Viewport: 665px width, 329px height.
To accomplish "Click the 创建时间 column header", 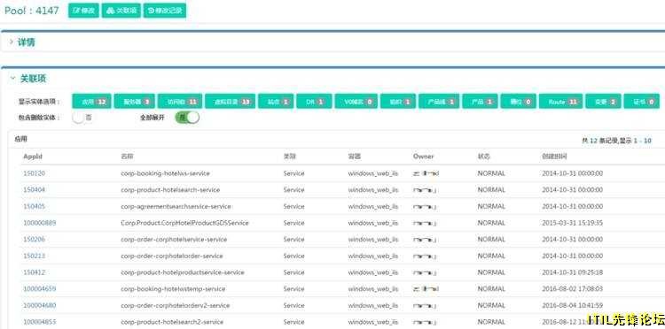I will (554, 157).
